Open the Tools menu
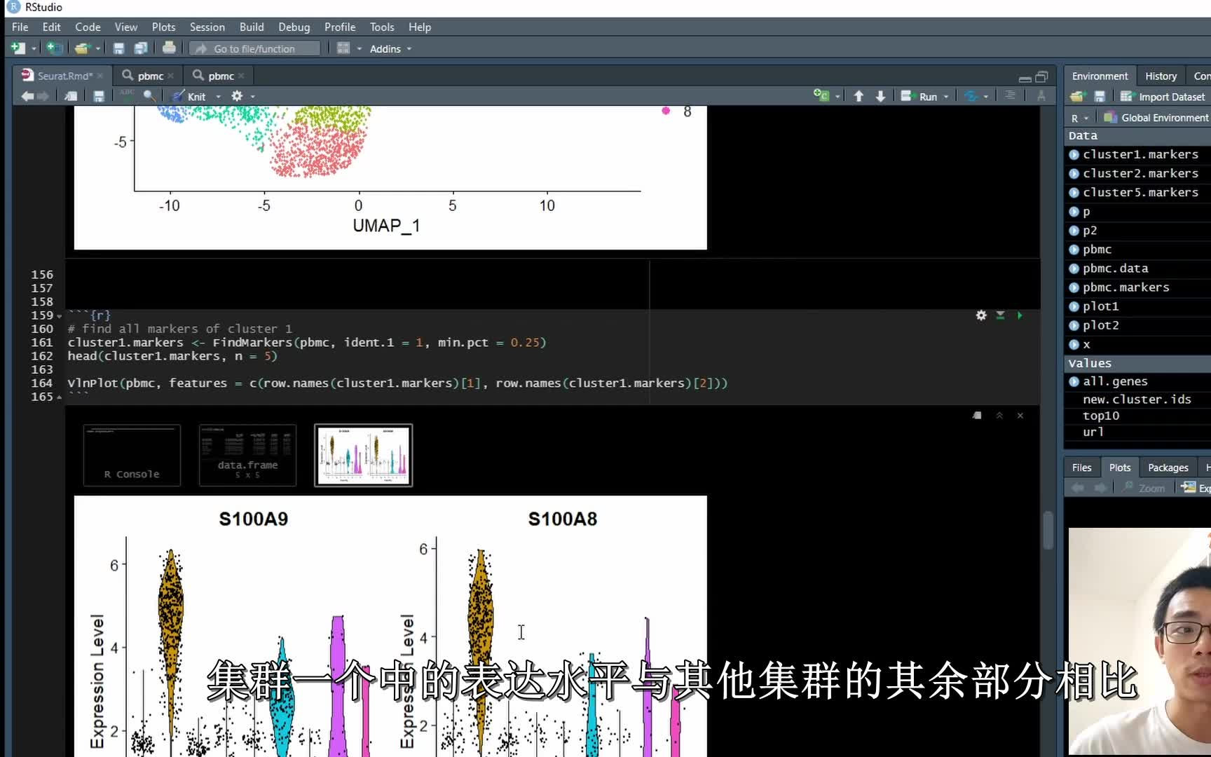The width and height of the screenshot is (1211, 757). (382, 27)
